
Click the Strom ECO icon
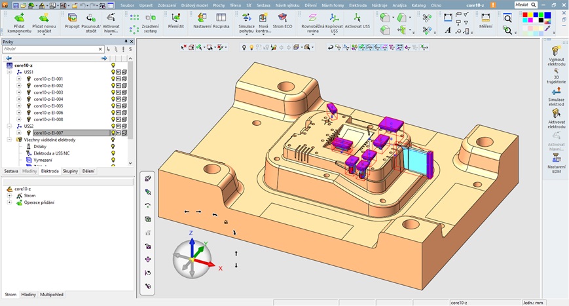point(283,22)
